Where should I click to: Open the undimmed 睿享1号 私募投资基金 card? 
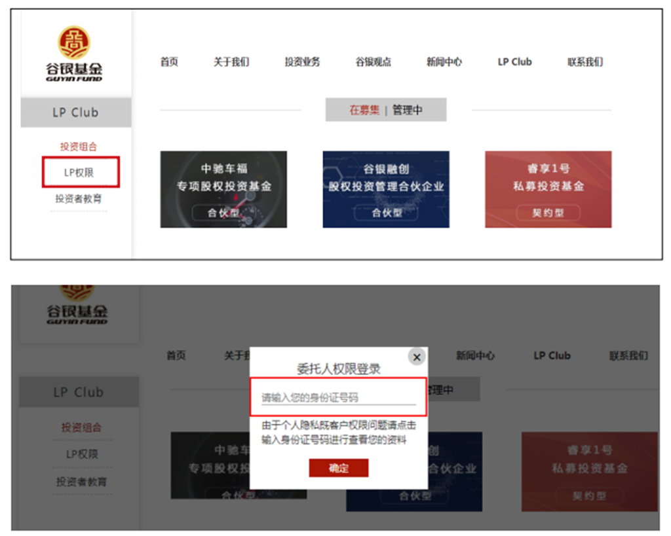click(x=548, y=189)
